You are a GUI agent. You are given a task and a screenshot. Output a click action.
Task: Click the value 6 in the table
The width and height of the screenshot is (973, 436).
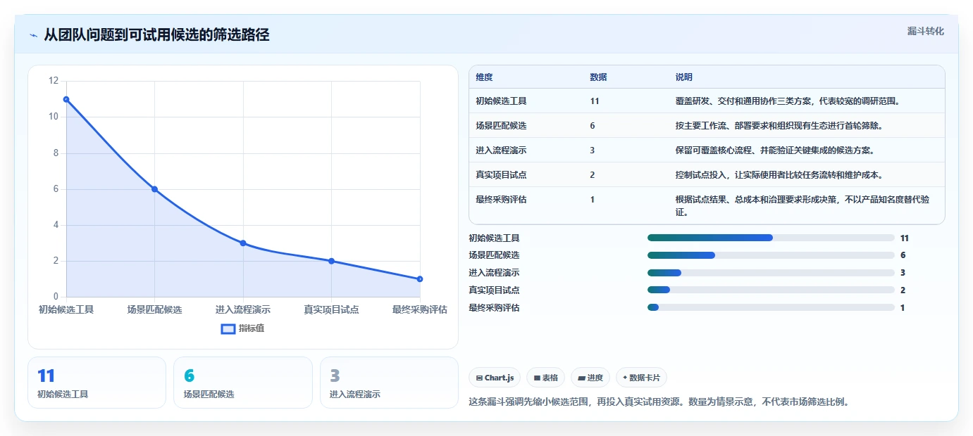(x=593, y=125)
